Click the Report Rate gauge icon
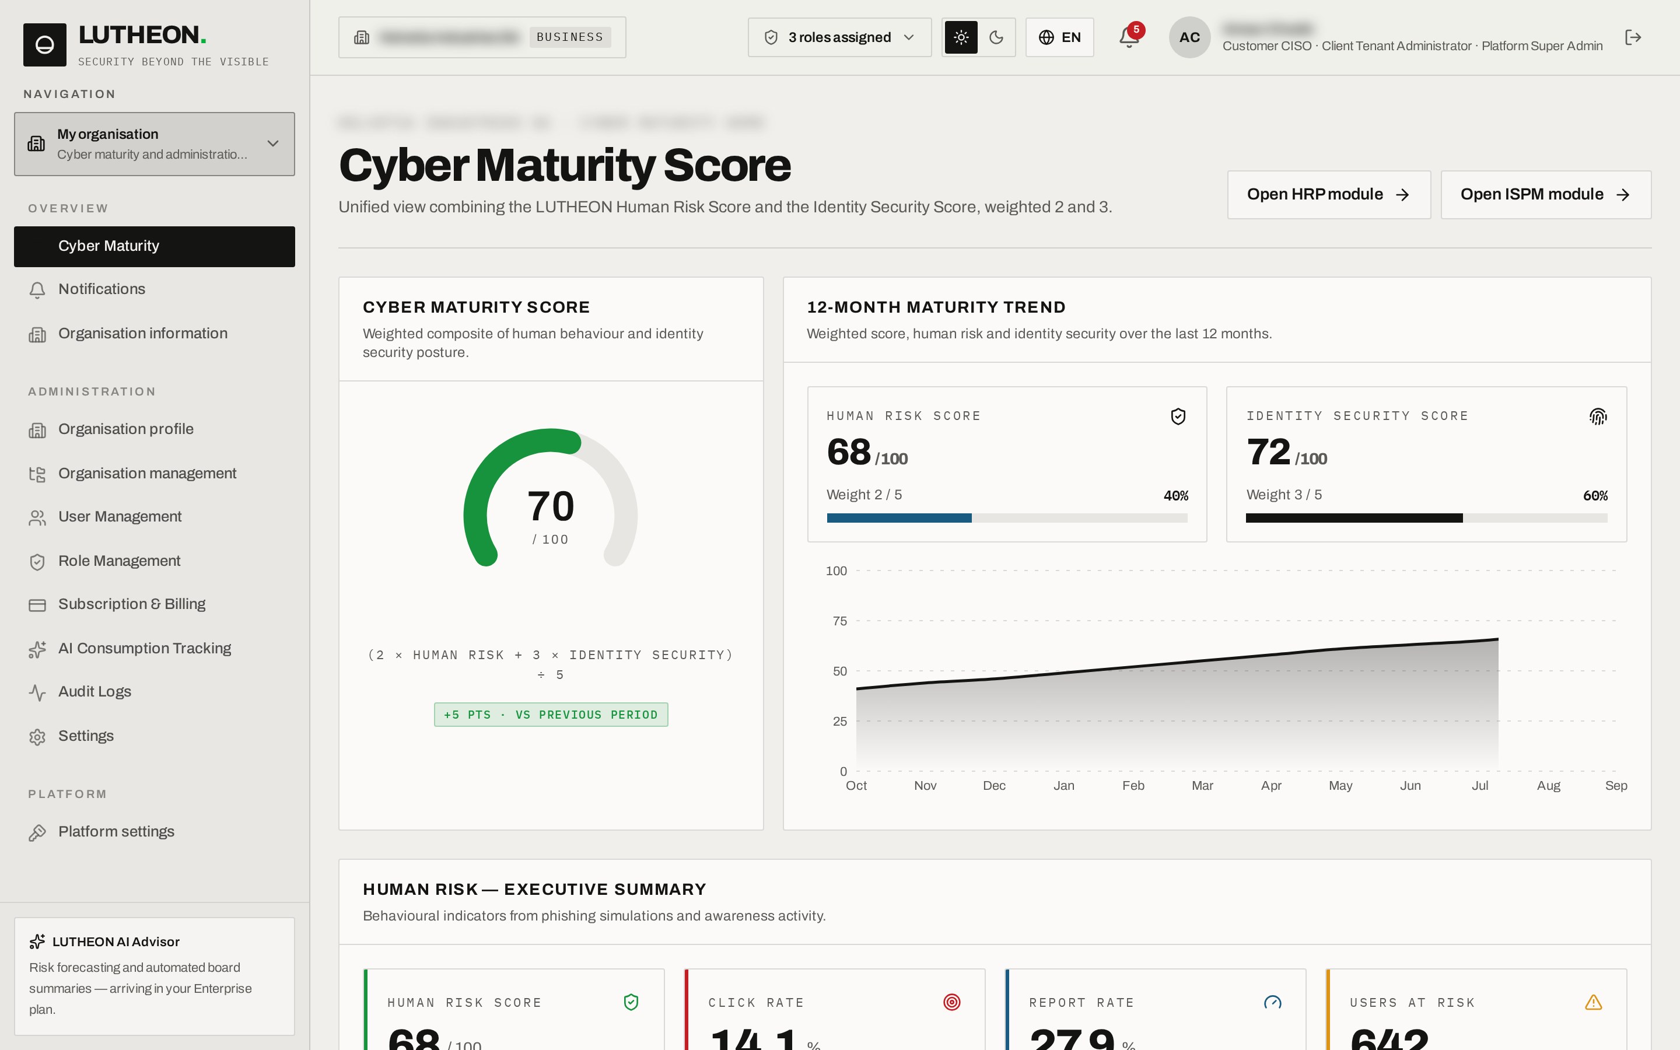Viewport: 1680px width, 1050px height. click(1272, 1002)
